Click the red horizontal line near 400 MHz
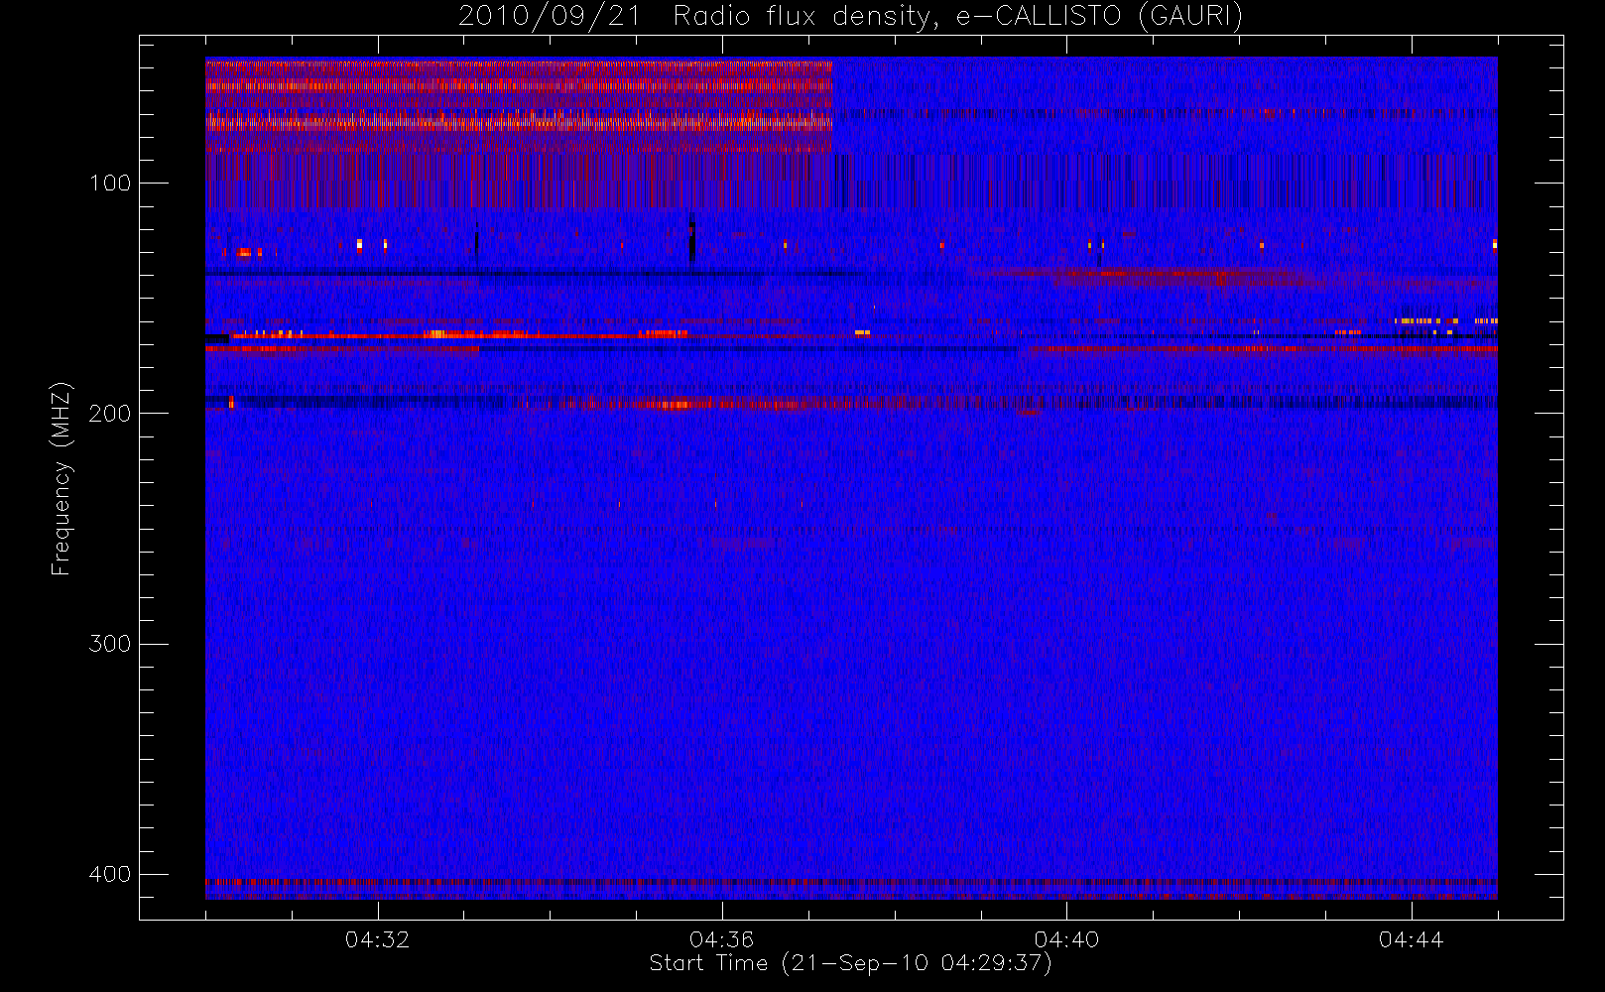 851,881
